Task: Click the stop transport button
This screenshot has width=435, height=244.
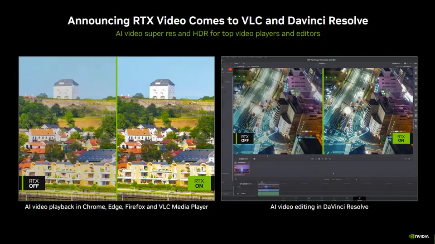Action: coord(319,159)
